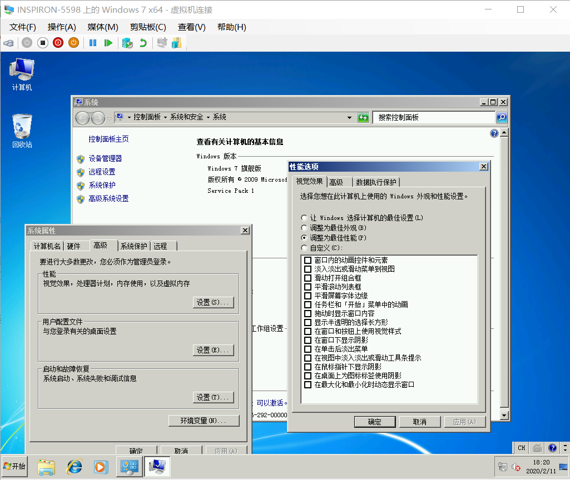Viewport: 570px width, 480px height.
Task: Select 调整为最佳外观 radio button
Action: (x=304, y=228)
